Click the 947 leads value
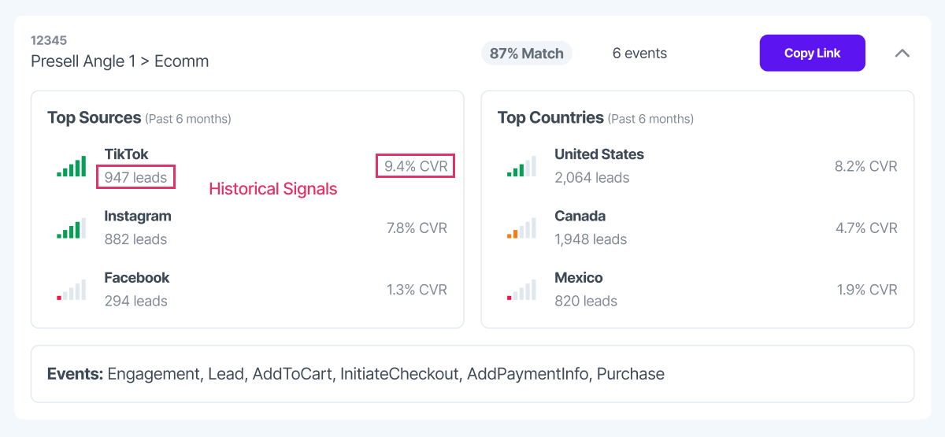This screenshot has width=945, height=437. click(x=135, y=177)
